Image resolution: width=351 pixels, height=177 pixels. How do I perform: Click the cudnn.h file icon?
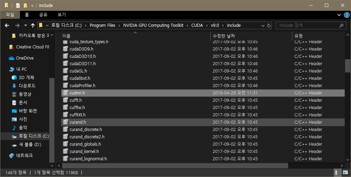point(65,93)
